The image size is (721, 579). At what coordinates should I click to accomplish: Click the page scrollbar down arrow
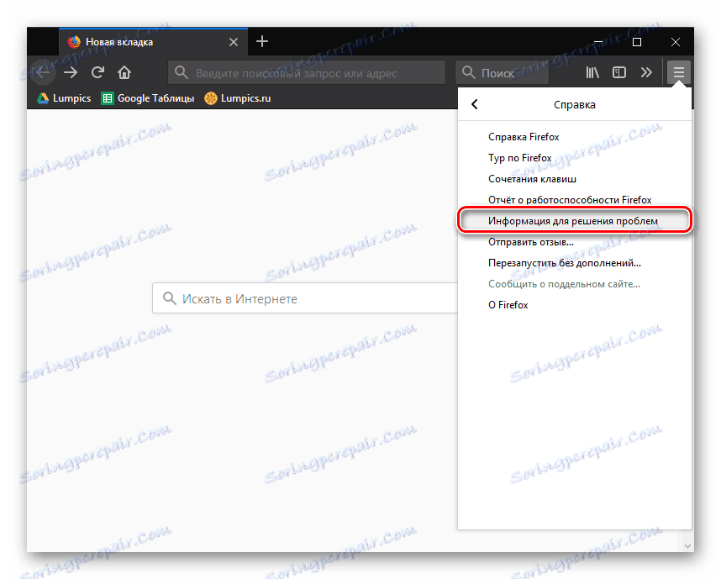coord(688,546)
